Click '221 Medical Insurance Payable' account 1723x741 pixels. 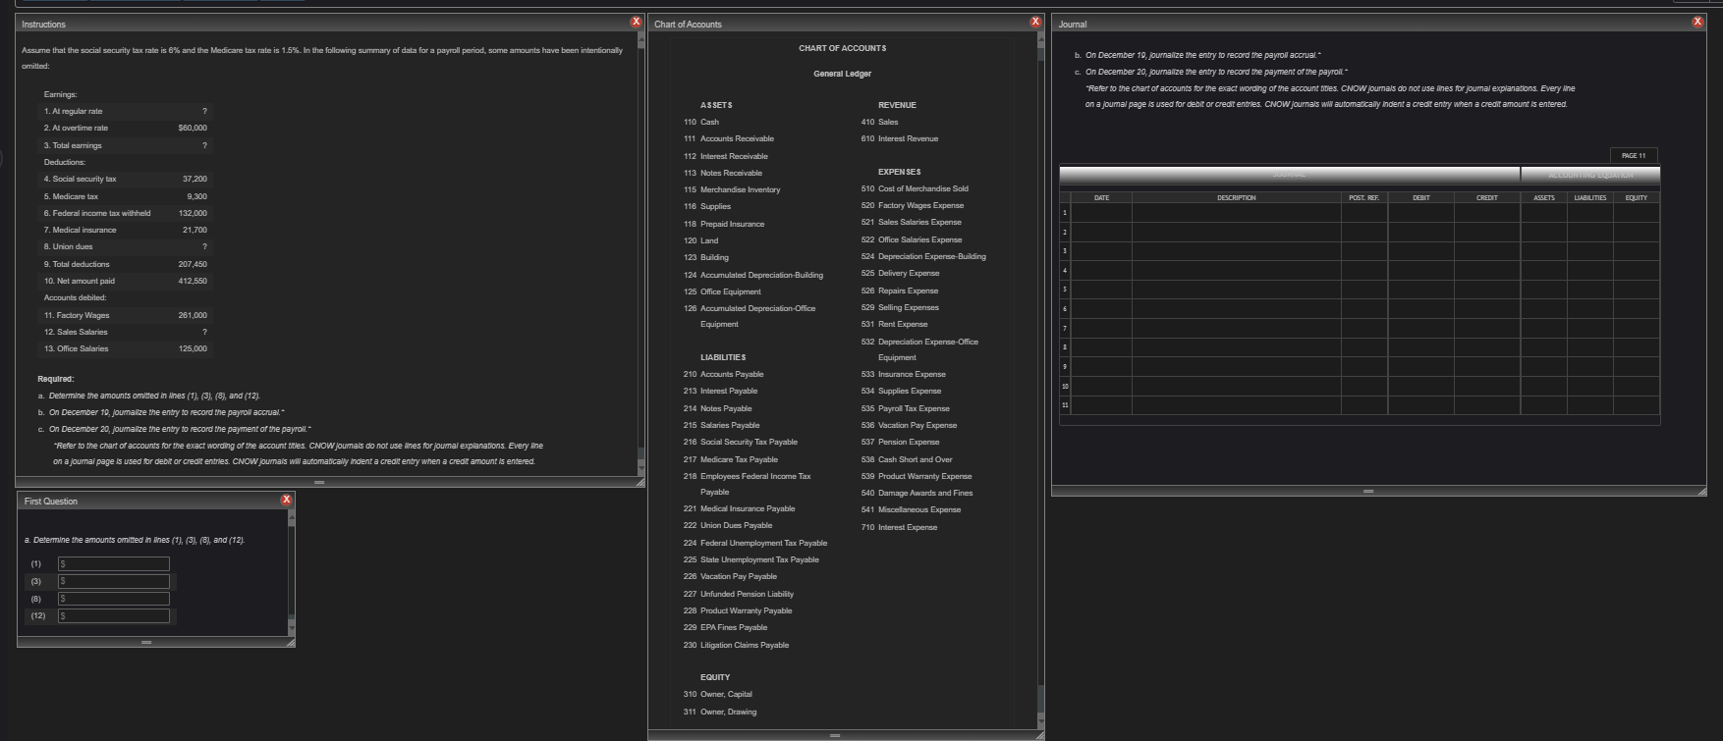[740, 508]
